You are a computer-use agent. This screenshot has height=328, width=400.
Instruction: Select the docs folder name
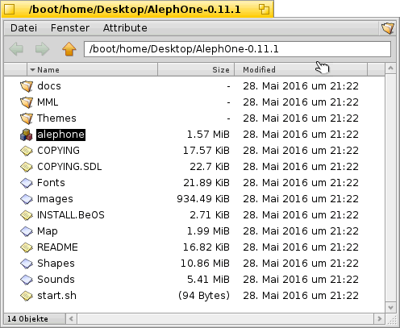[49, 86]
